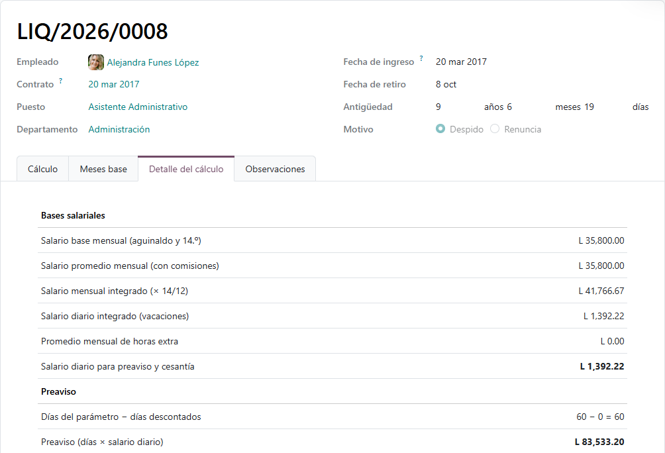Click the Salario promedio mensual amount L 35,800.00

tap(601, 266)
